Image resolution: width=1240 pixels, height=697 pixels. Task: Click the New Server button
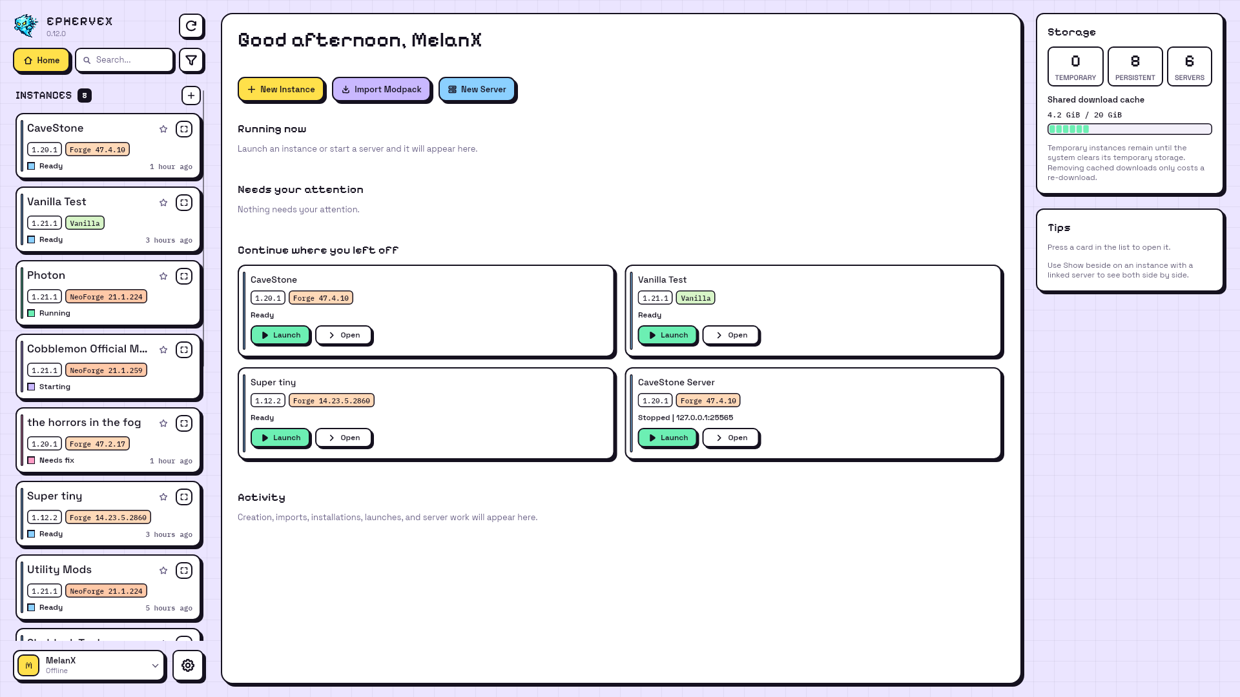coord(477,89)
